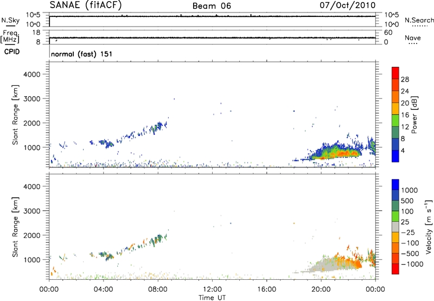The height and width of the screenshot is (301, 434).
Task: Click the '2000' tick of the power panel
Action: pyautogui.click(x=32, y=123)
